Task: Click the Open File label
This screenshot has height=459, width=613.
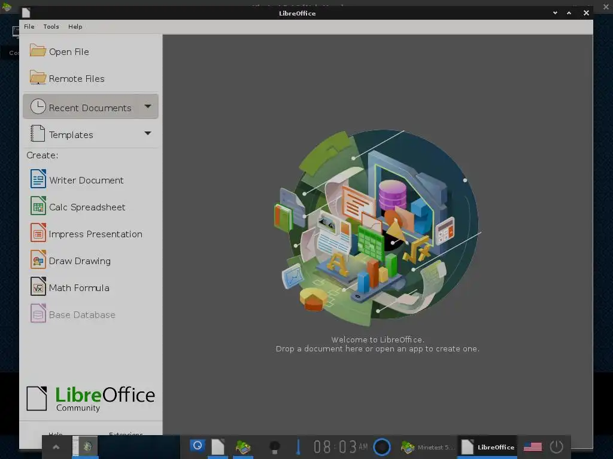Action: [69, 52]
